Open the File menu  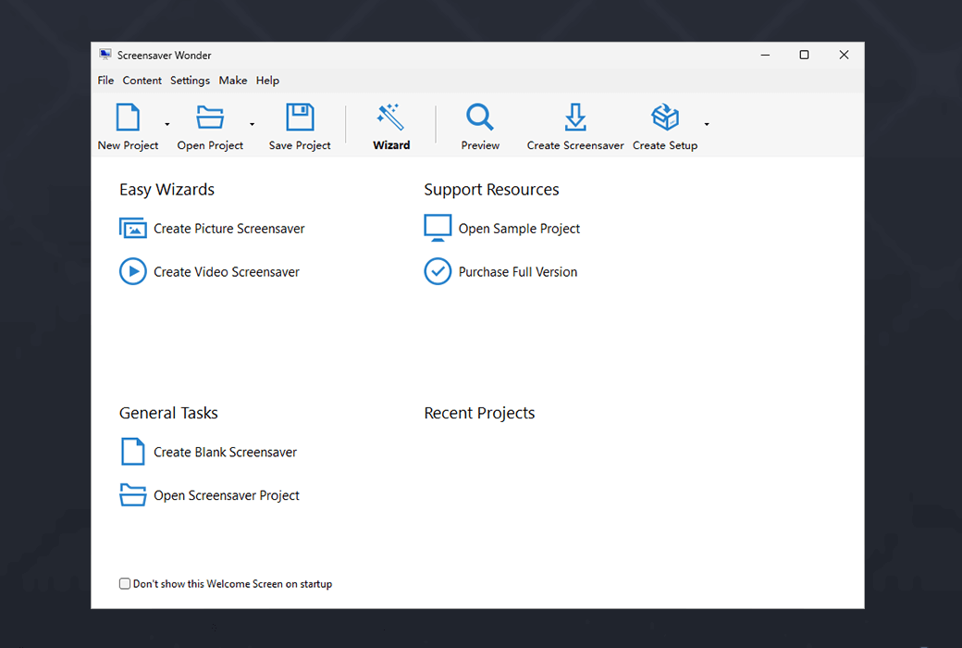tap(105, 81)
